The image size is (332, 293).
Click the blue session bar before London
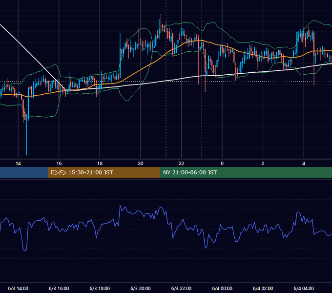(24, 172)
